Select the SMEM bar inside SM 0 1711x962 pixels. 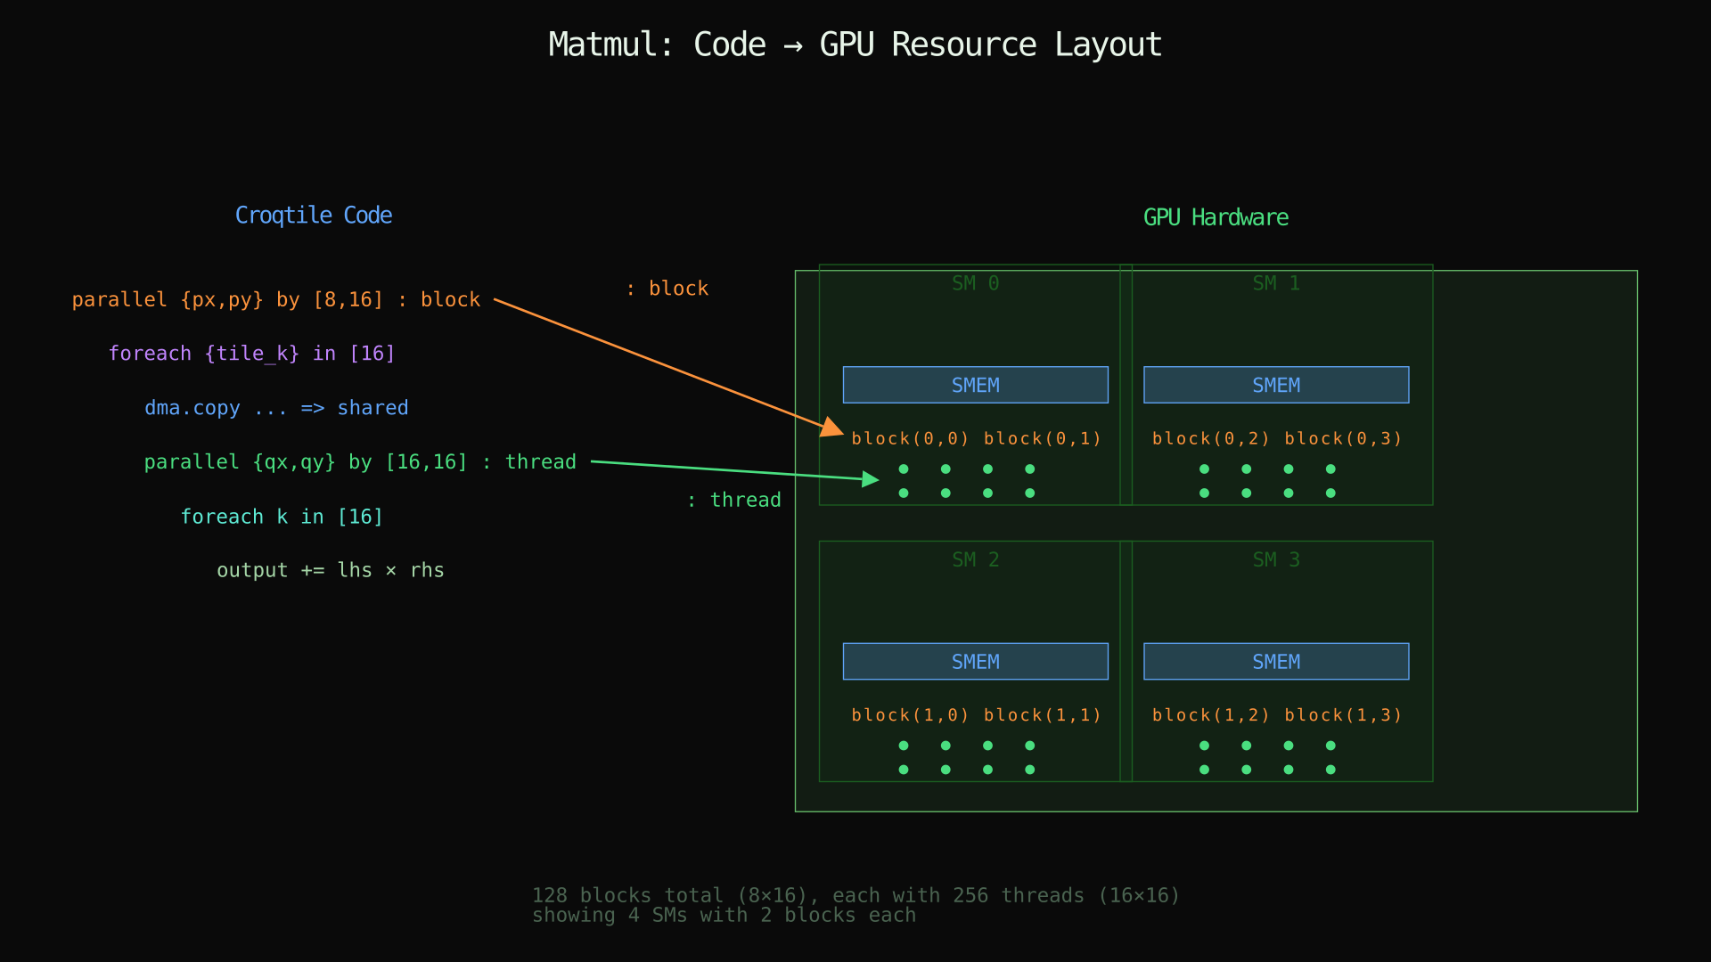(x=975, y=384)
